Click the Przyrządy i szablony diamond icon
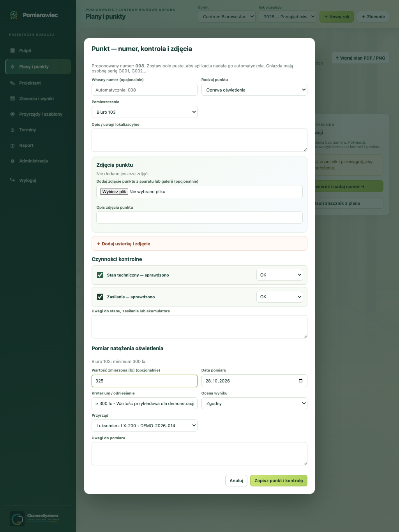Viewport: 399px width, 532px height. (12, 114)
